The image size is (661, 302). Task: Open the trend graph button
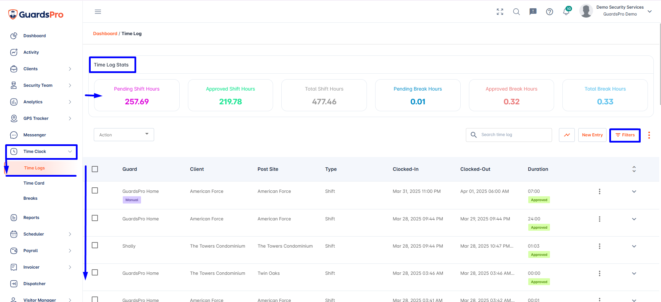(x=567, y=135)
